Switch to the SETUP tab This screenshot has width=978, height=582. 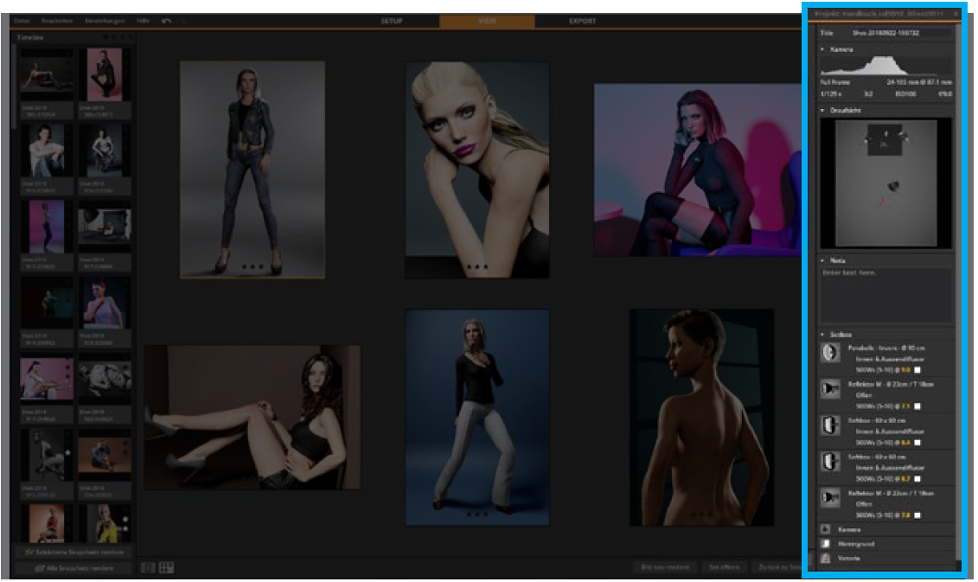pyautogui.click(x=392, y=21)
